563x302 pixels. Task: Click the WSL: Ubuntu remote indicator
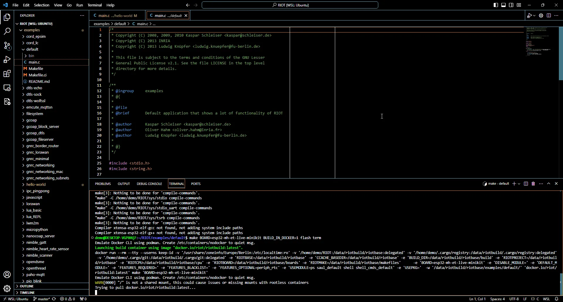tap(16, 299)
